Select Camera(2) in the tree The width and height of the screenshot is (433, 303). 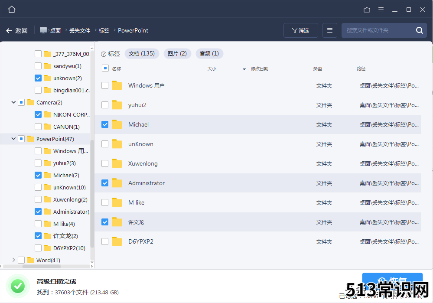pos(49,102)
